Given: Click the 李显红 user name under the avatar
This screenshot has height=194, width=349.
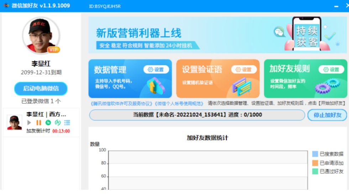Looking at the screenshot, I should (x=41, y=64).
